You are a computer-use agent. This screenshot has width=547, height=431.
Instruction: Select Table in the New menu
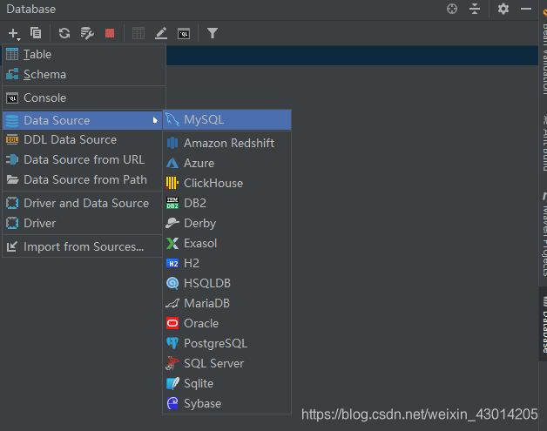pyautogui.click(x=84, y=54)
